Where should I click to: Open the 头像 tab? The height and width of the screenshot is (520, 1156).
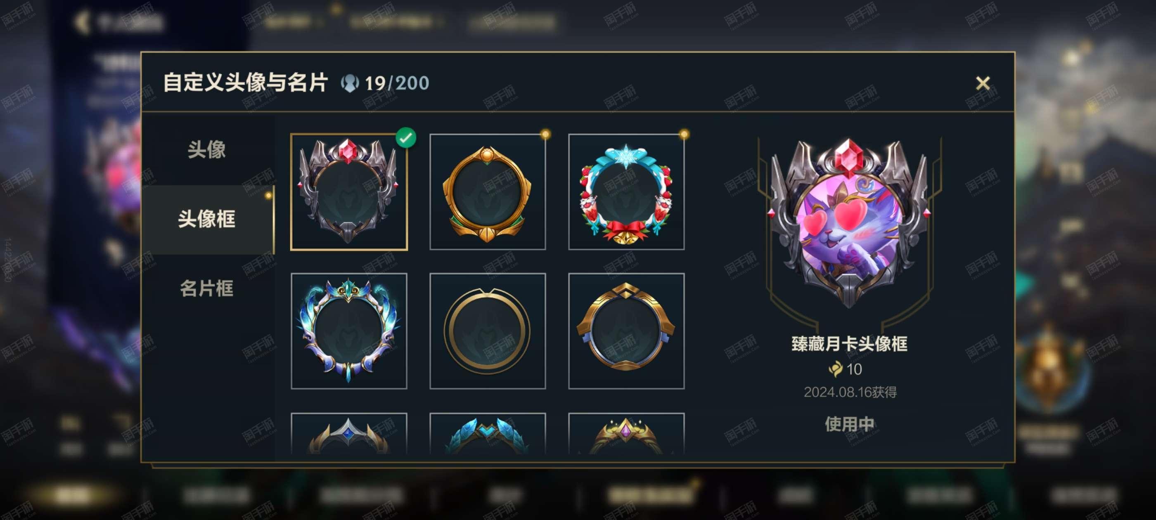[x=206, y=149]
